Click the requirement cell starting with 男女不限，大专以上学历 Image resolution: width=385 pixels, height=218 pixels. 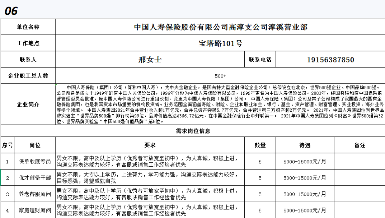point(150,178)
